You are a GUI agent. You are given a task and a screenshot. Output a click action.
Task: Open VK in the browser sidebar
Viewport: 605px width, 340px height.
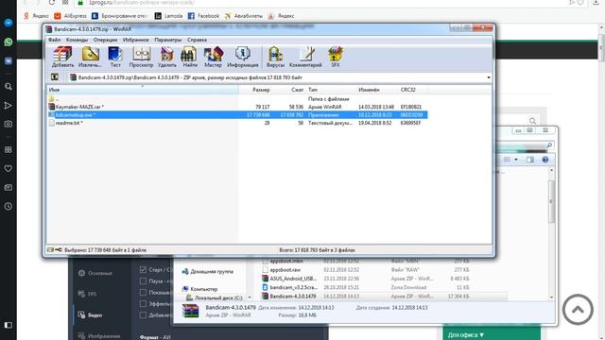9,60
